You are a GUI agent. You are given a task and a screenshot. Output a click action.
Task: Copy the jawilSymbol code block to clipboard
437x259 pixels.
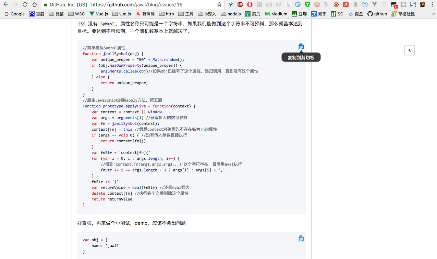point(301,47)
